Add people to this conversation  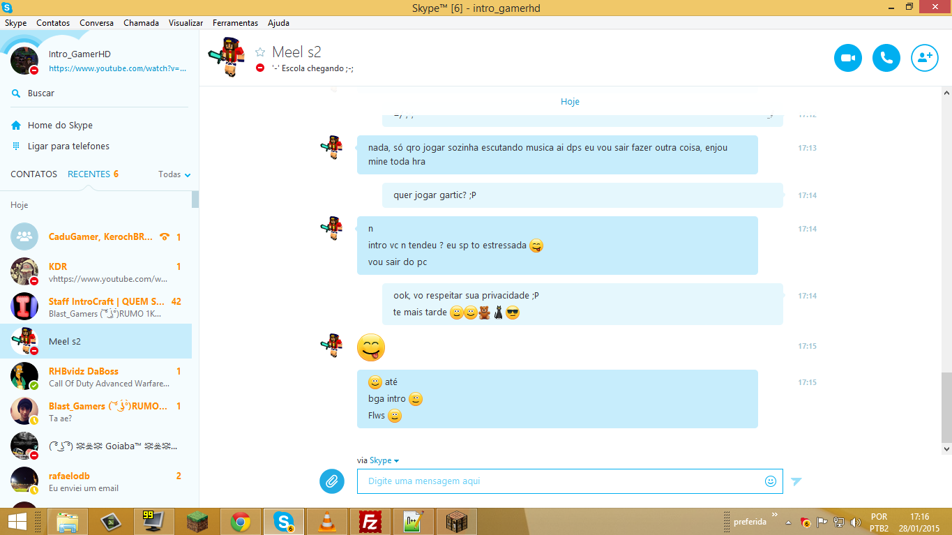tap(925, 58)
